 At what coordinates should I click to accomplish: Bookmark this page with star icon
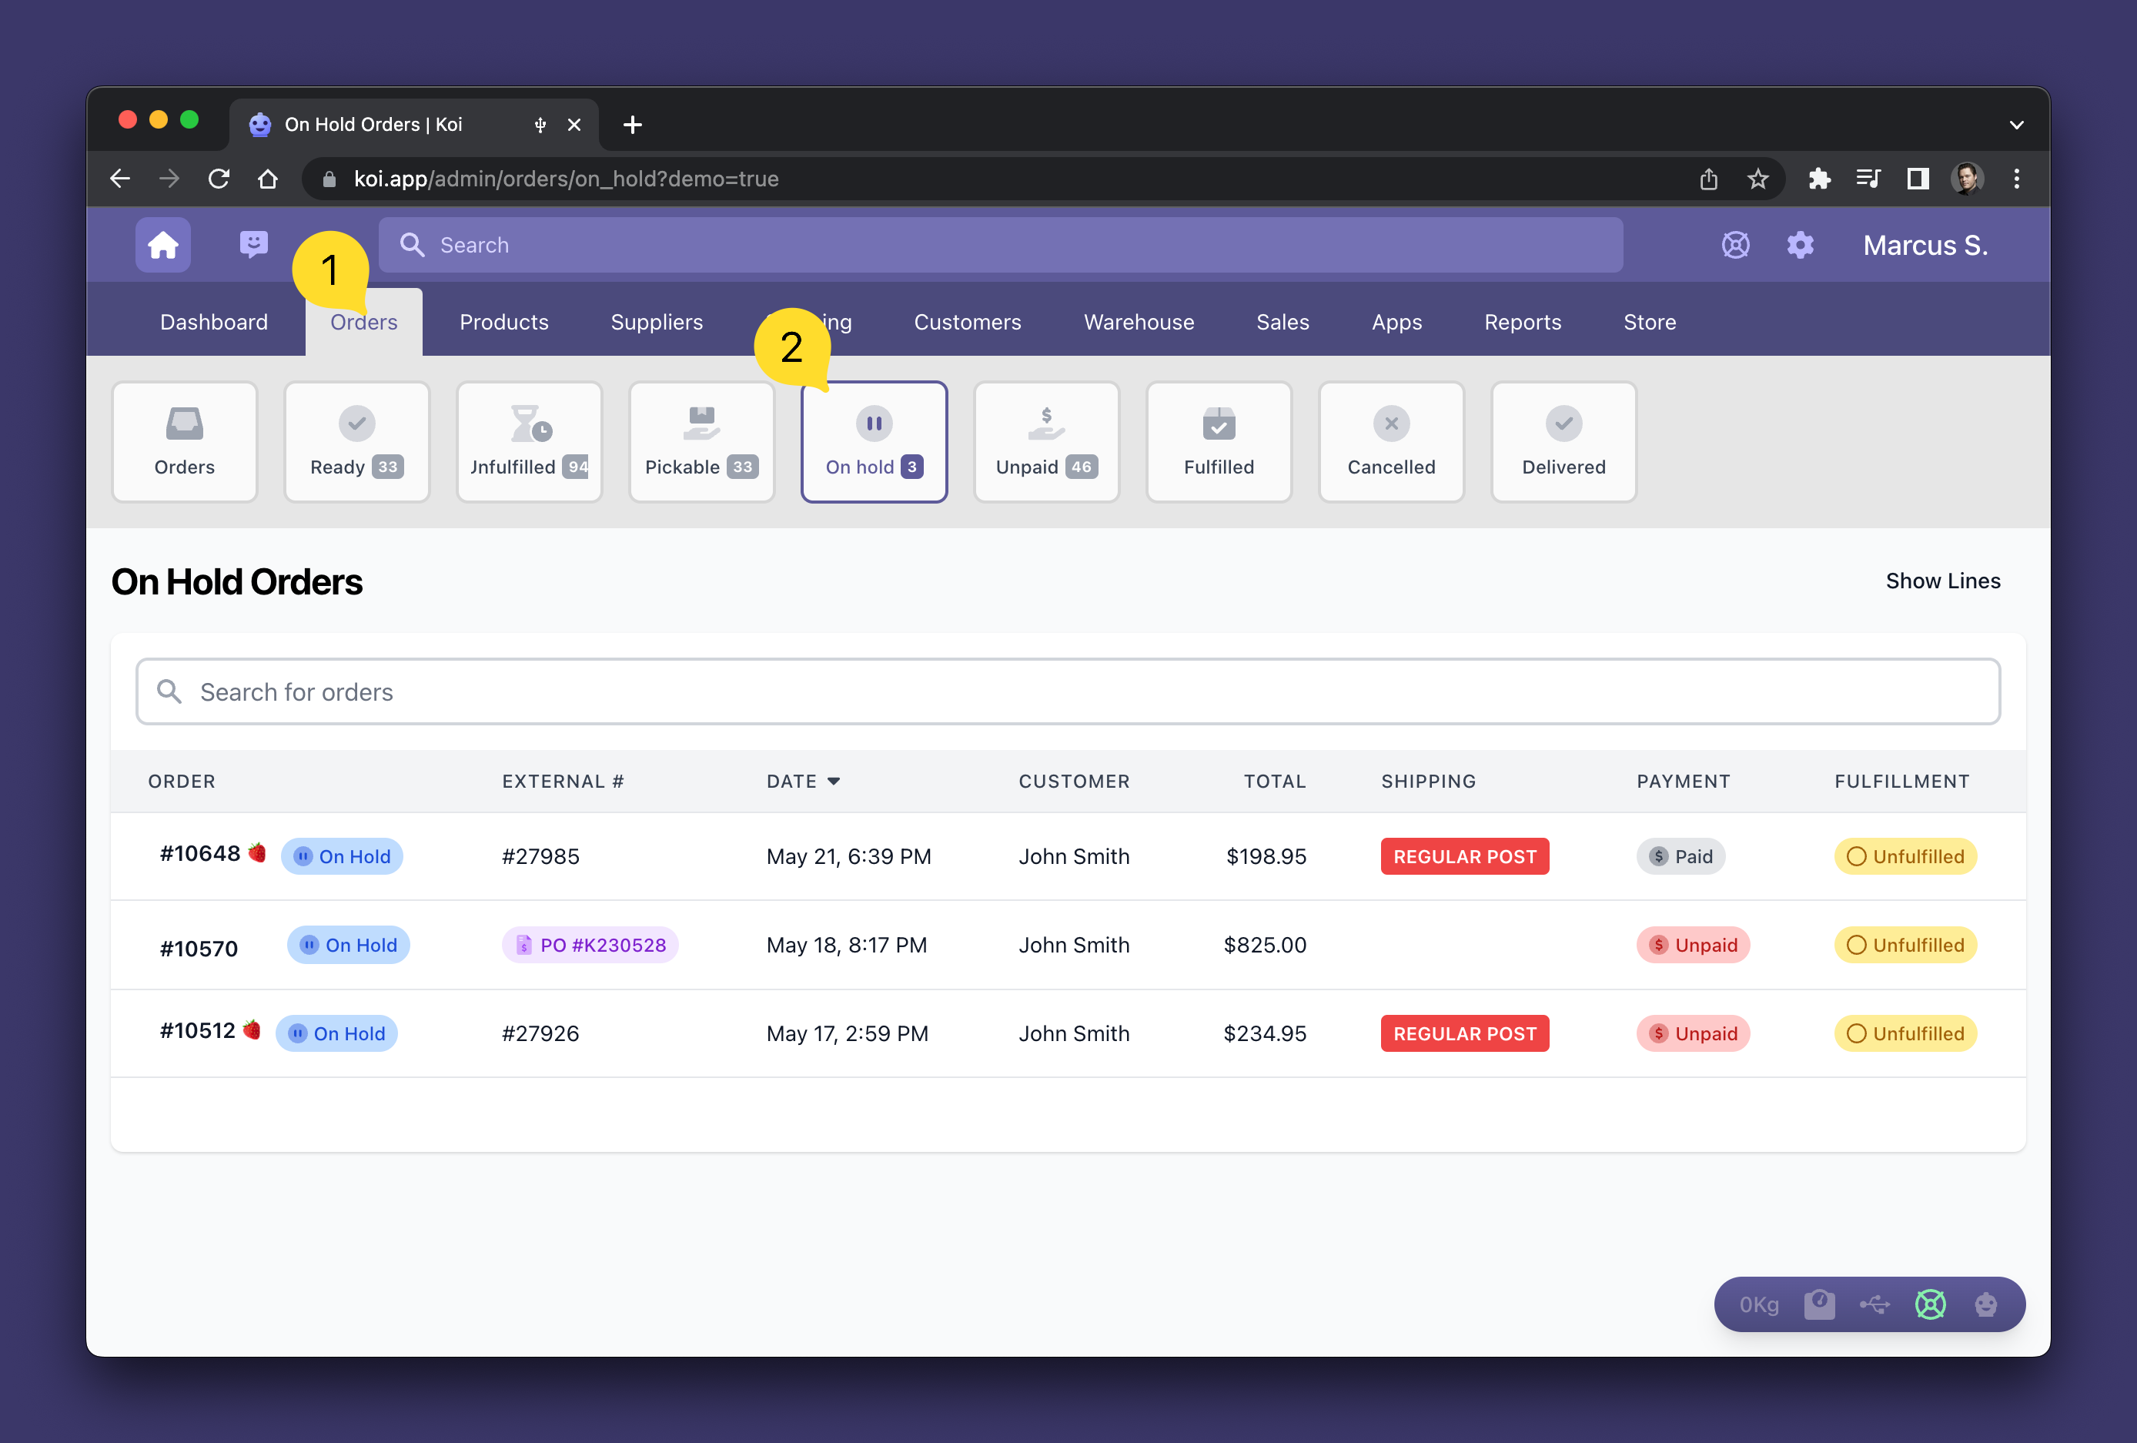pyautogui.click(x=1758, y=179)
